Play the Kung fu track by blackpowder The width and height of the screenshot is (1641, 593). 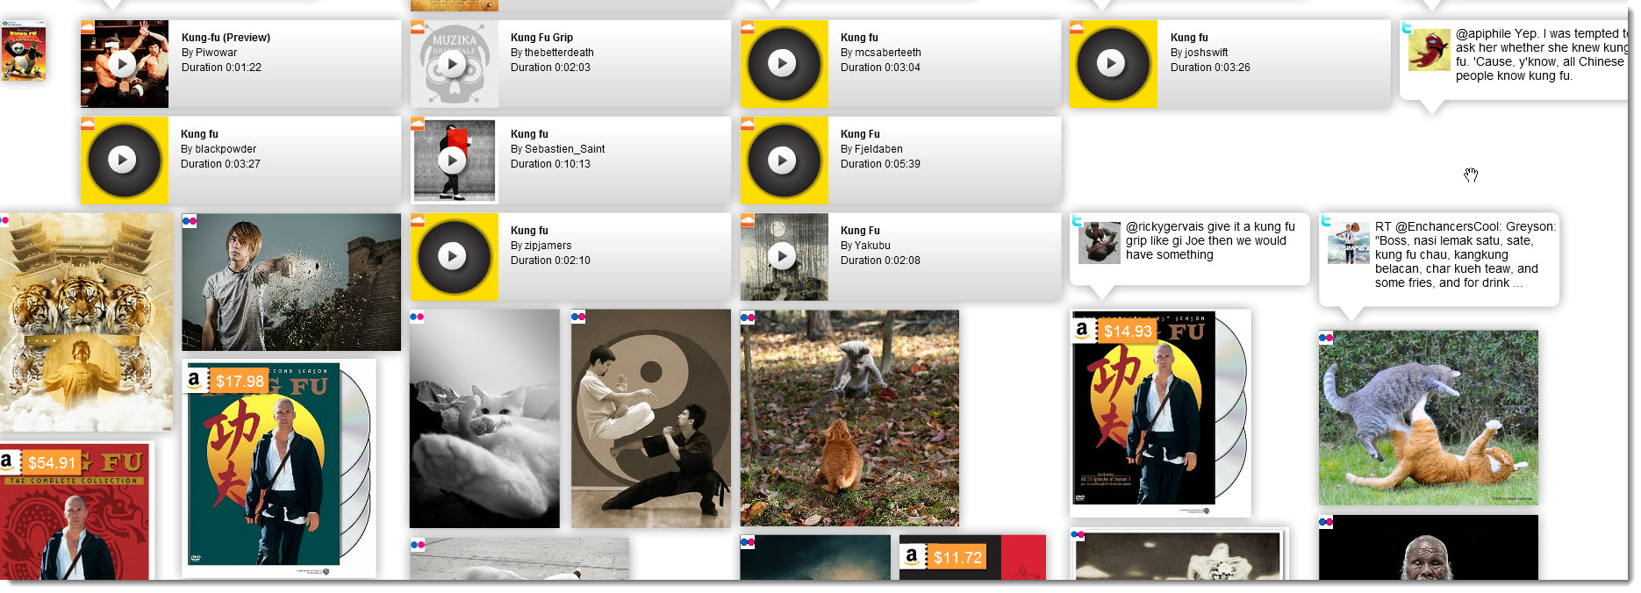[x=122, y=160]
